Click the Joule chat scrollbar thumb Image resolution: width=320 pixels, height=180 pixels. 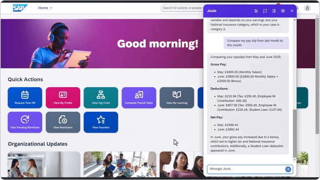(x=294, y=134)
